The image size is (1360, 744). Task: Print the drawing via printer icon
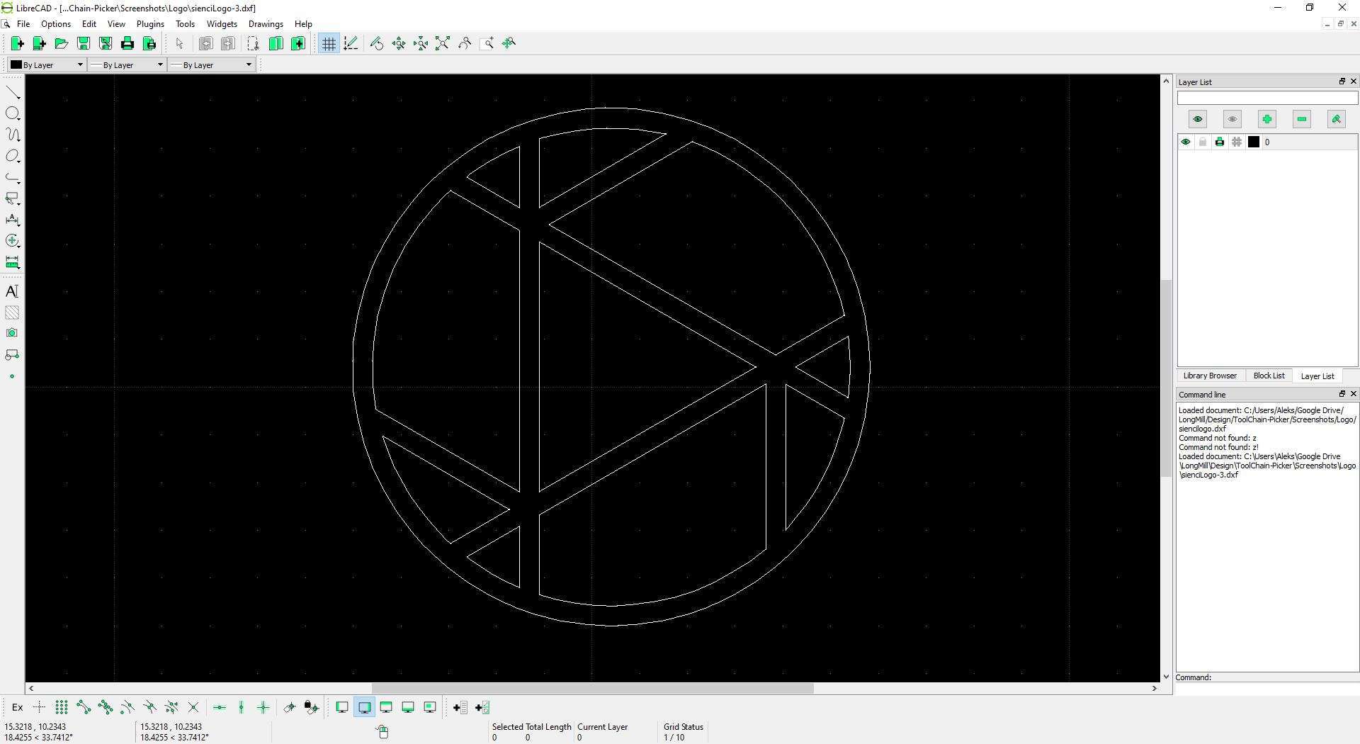[127, 44]
